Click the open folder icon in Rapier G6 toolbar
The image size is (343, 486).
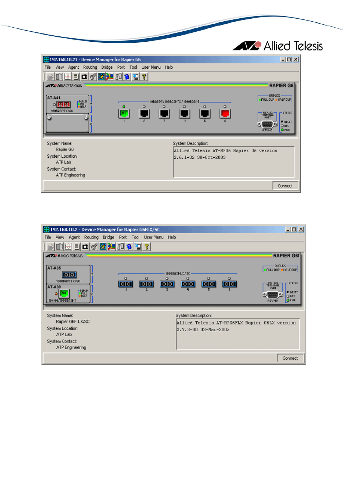pos(50,77)
